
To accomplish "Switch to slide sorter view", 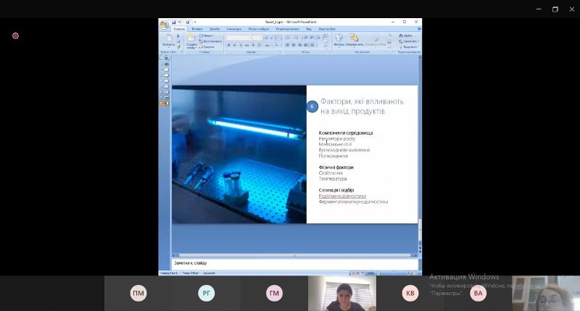I will tap(357, 273).
